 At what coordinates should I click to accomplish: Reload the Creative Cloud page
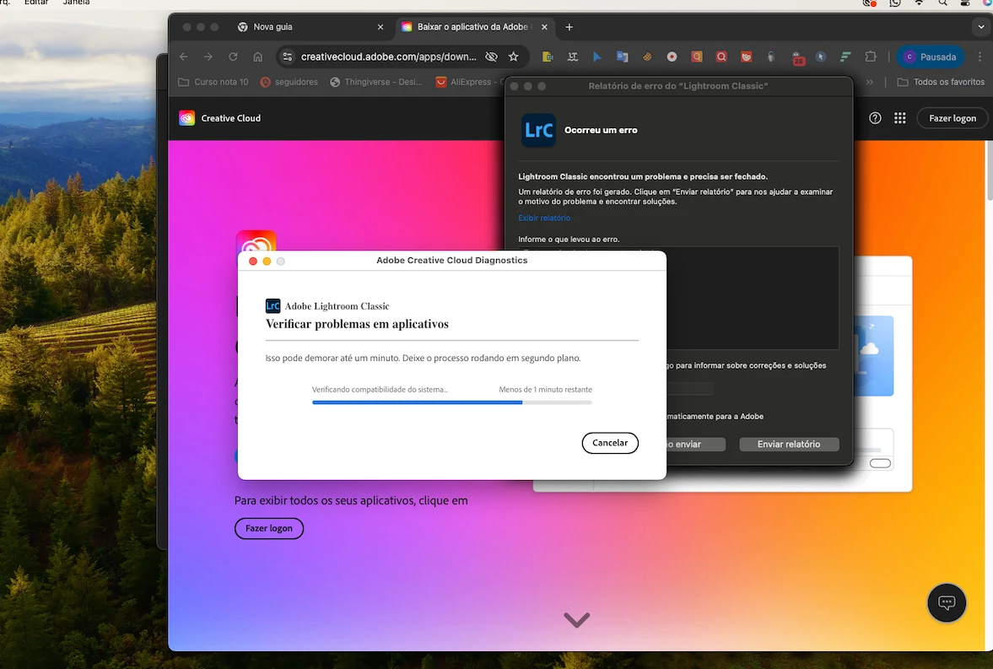click(x=233, y=57)
